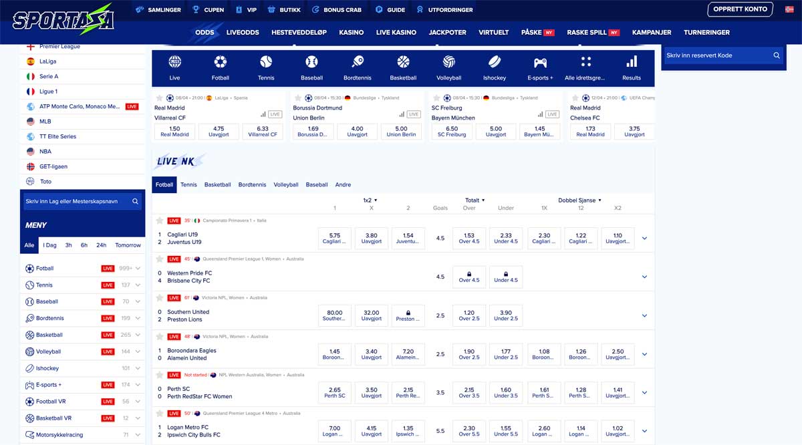Expand Basketball category in left menu
802x445 pixels.
pos(138,335)
